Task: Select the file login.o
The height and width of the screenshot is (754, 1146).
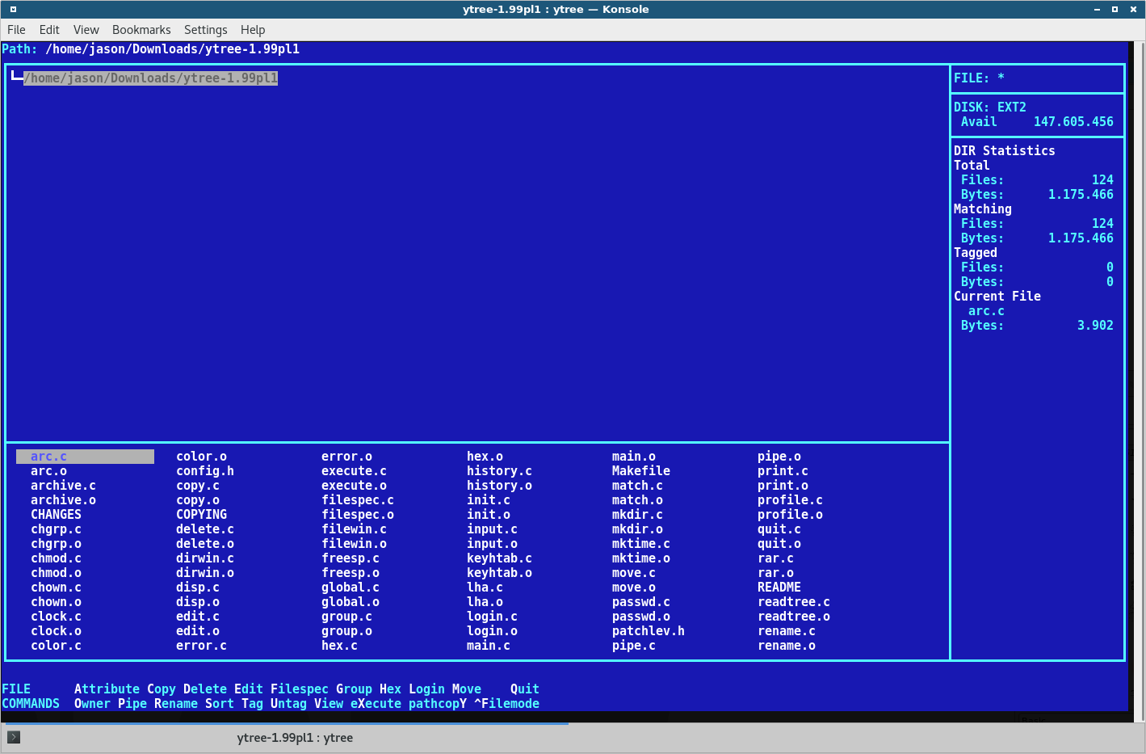Action: (x=493, y=631)
